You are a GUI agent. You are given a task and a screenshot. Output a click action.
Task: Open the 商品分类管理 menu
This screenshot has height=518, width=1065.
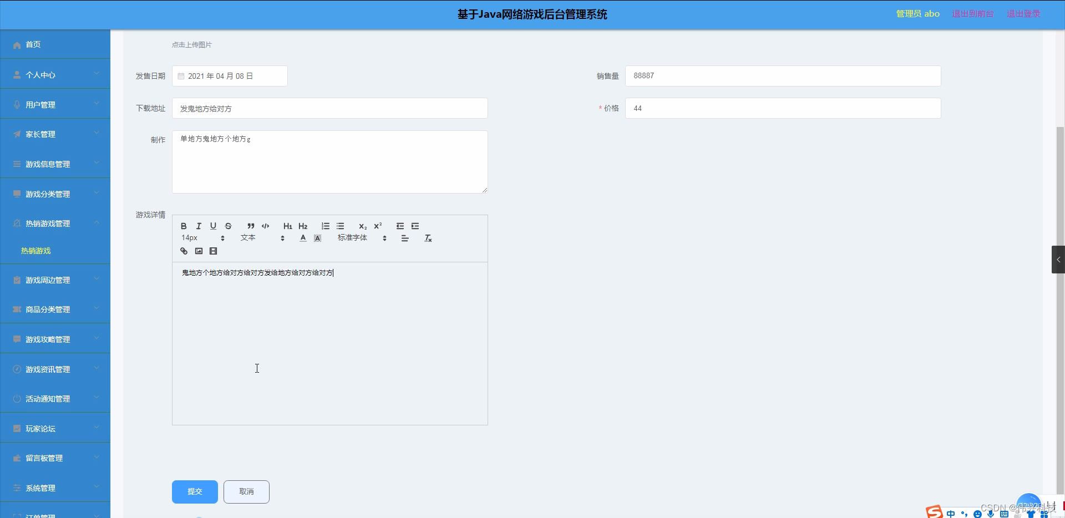click(x=55, y=309)
